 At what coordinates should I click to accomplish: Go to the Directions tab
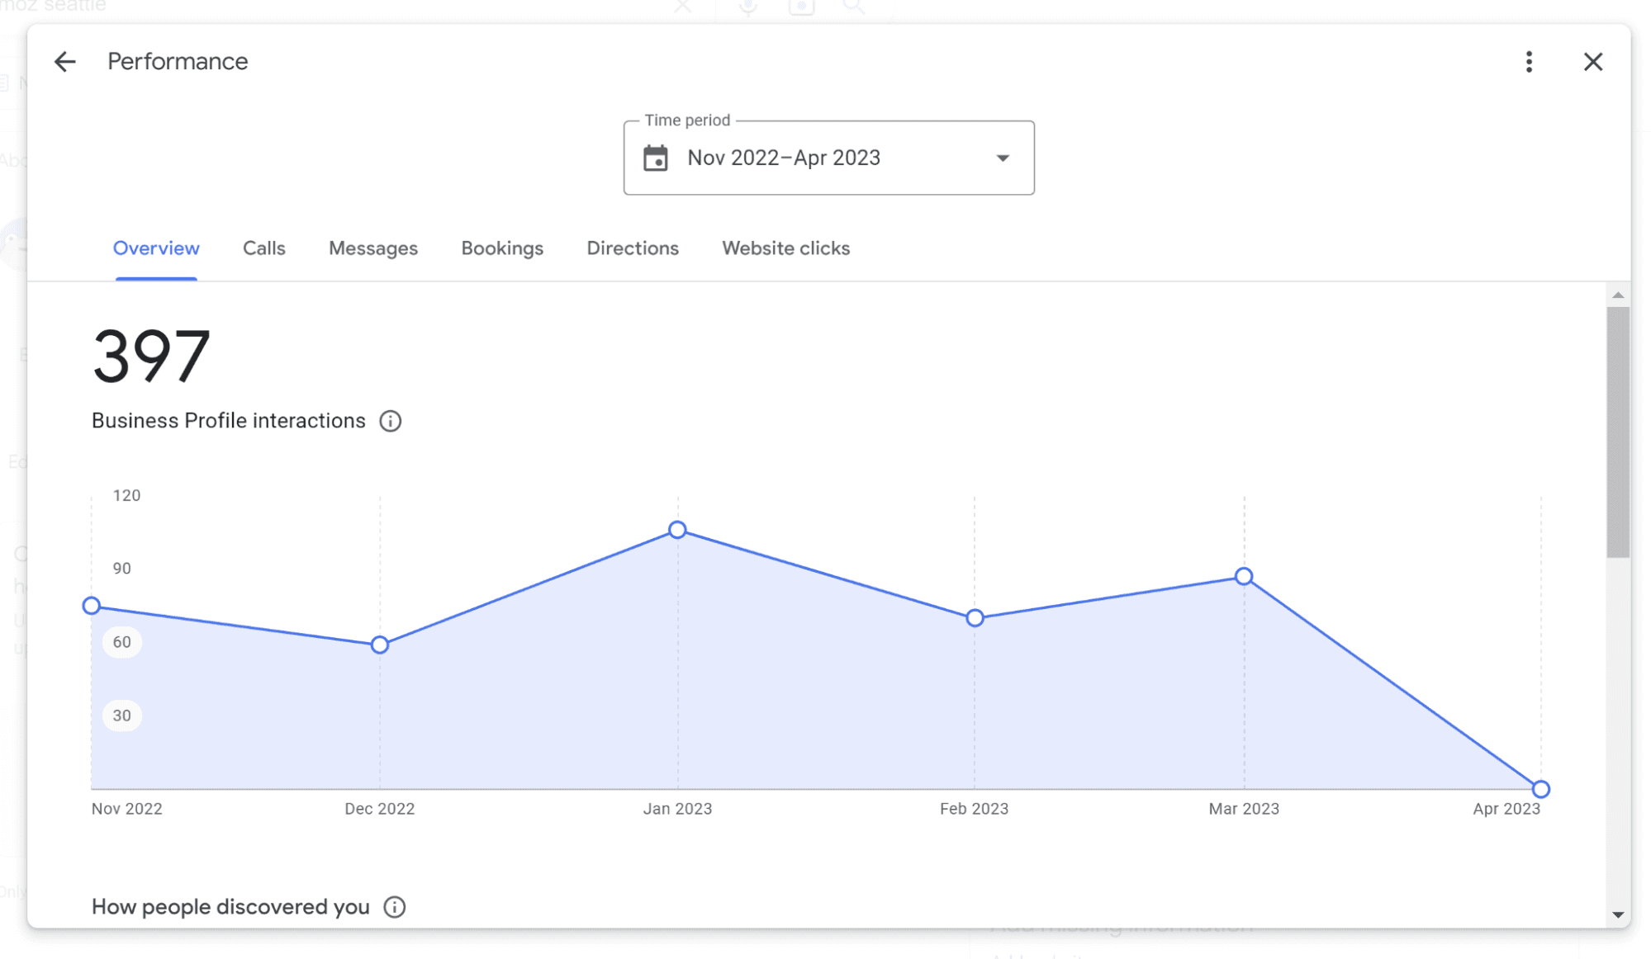click(632, 248)
